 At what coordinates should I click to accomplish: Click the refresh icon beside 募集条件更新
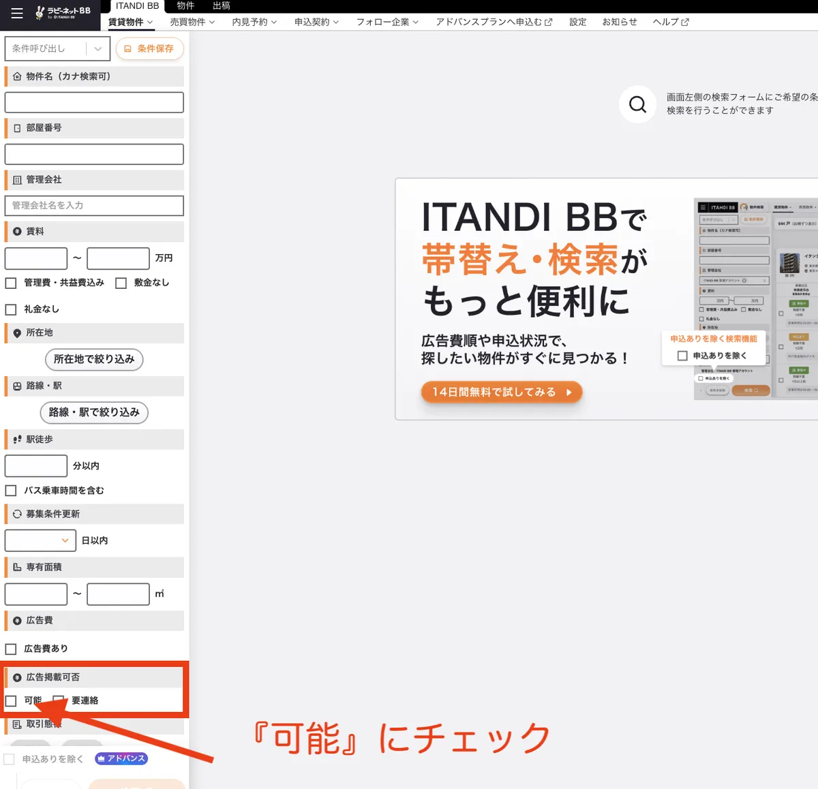click(17, 514)
